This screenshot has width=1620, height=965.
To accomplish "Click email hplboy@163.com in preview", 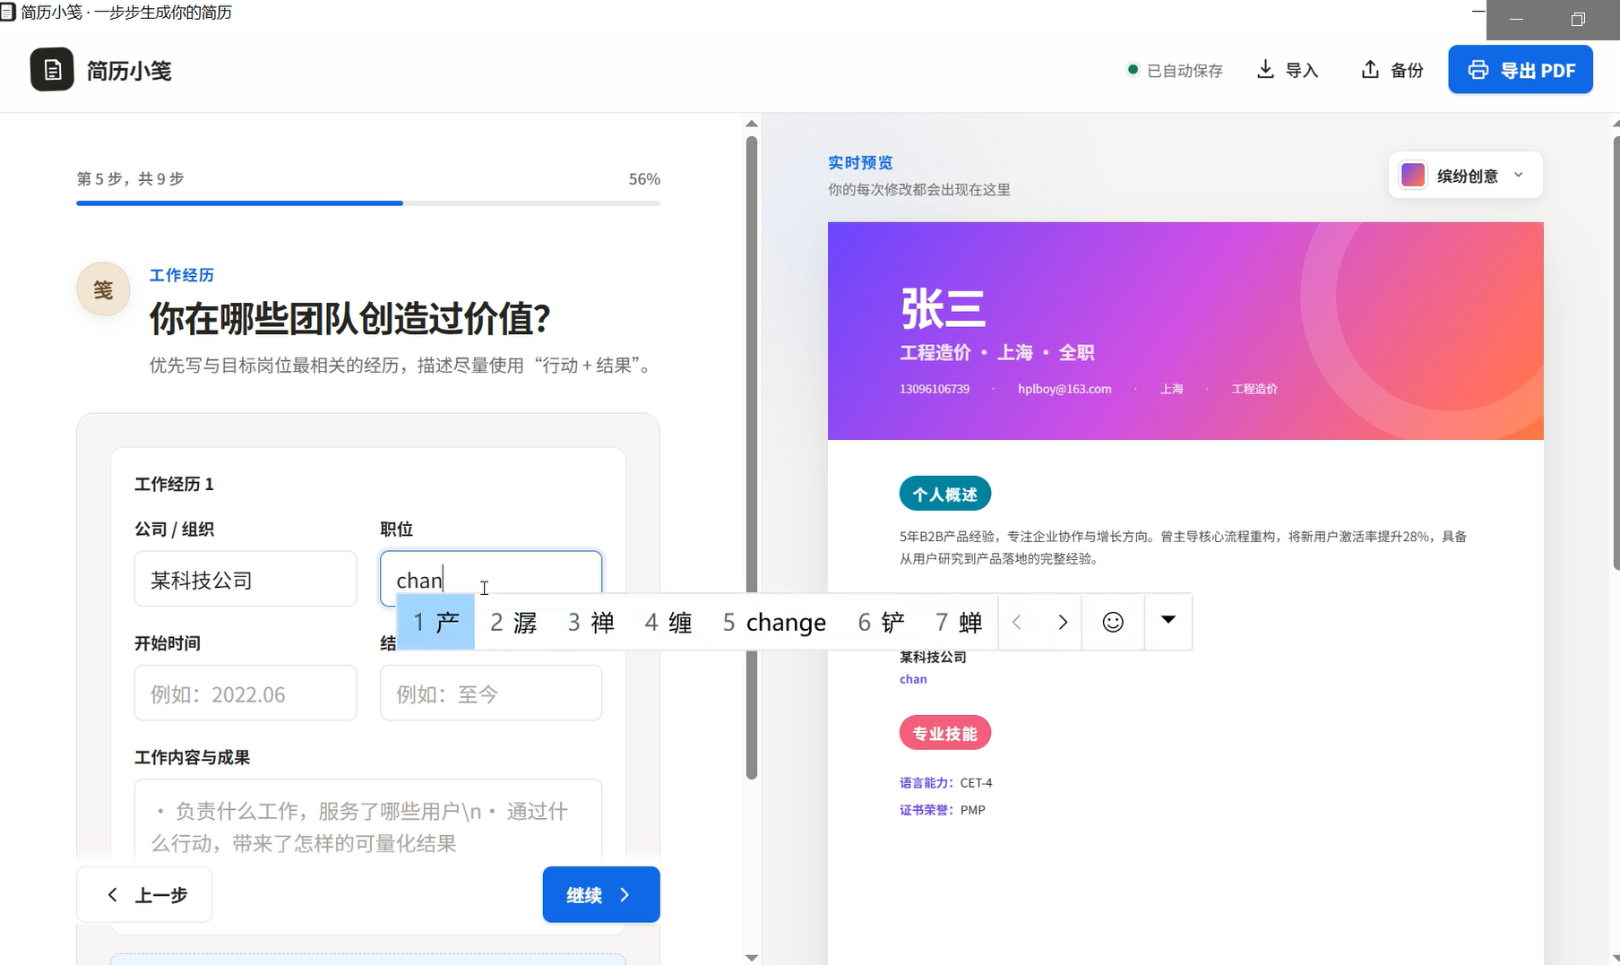I will 1064,389.
